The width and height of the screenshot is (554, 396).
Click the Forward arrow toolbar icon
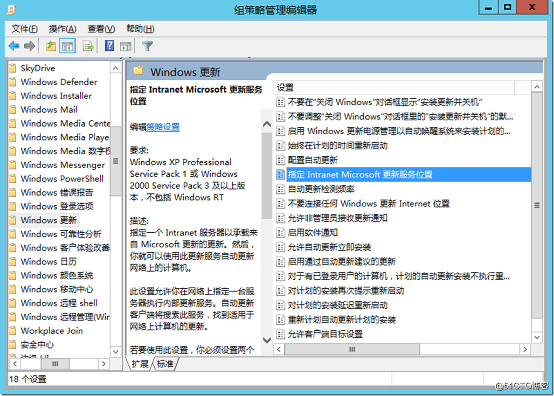[x=30, y=46]
